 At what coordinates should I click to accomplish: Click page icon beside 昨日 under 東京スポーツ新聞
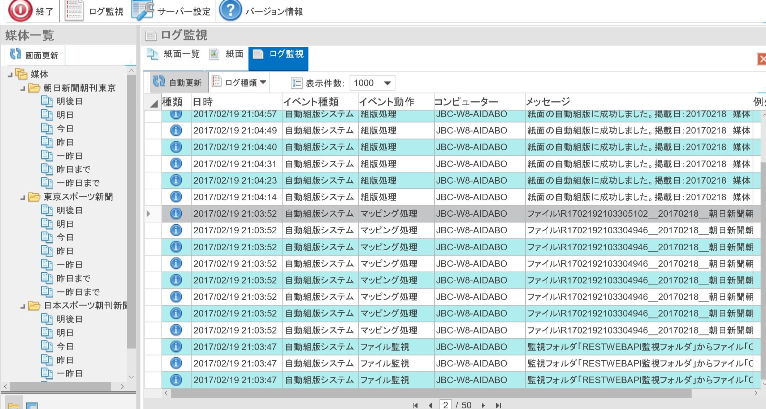47,251
